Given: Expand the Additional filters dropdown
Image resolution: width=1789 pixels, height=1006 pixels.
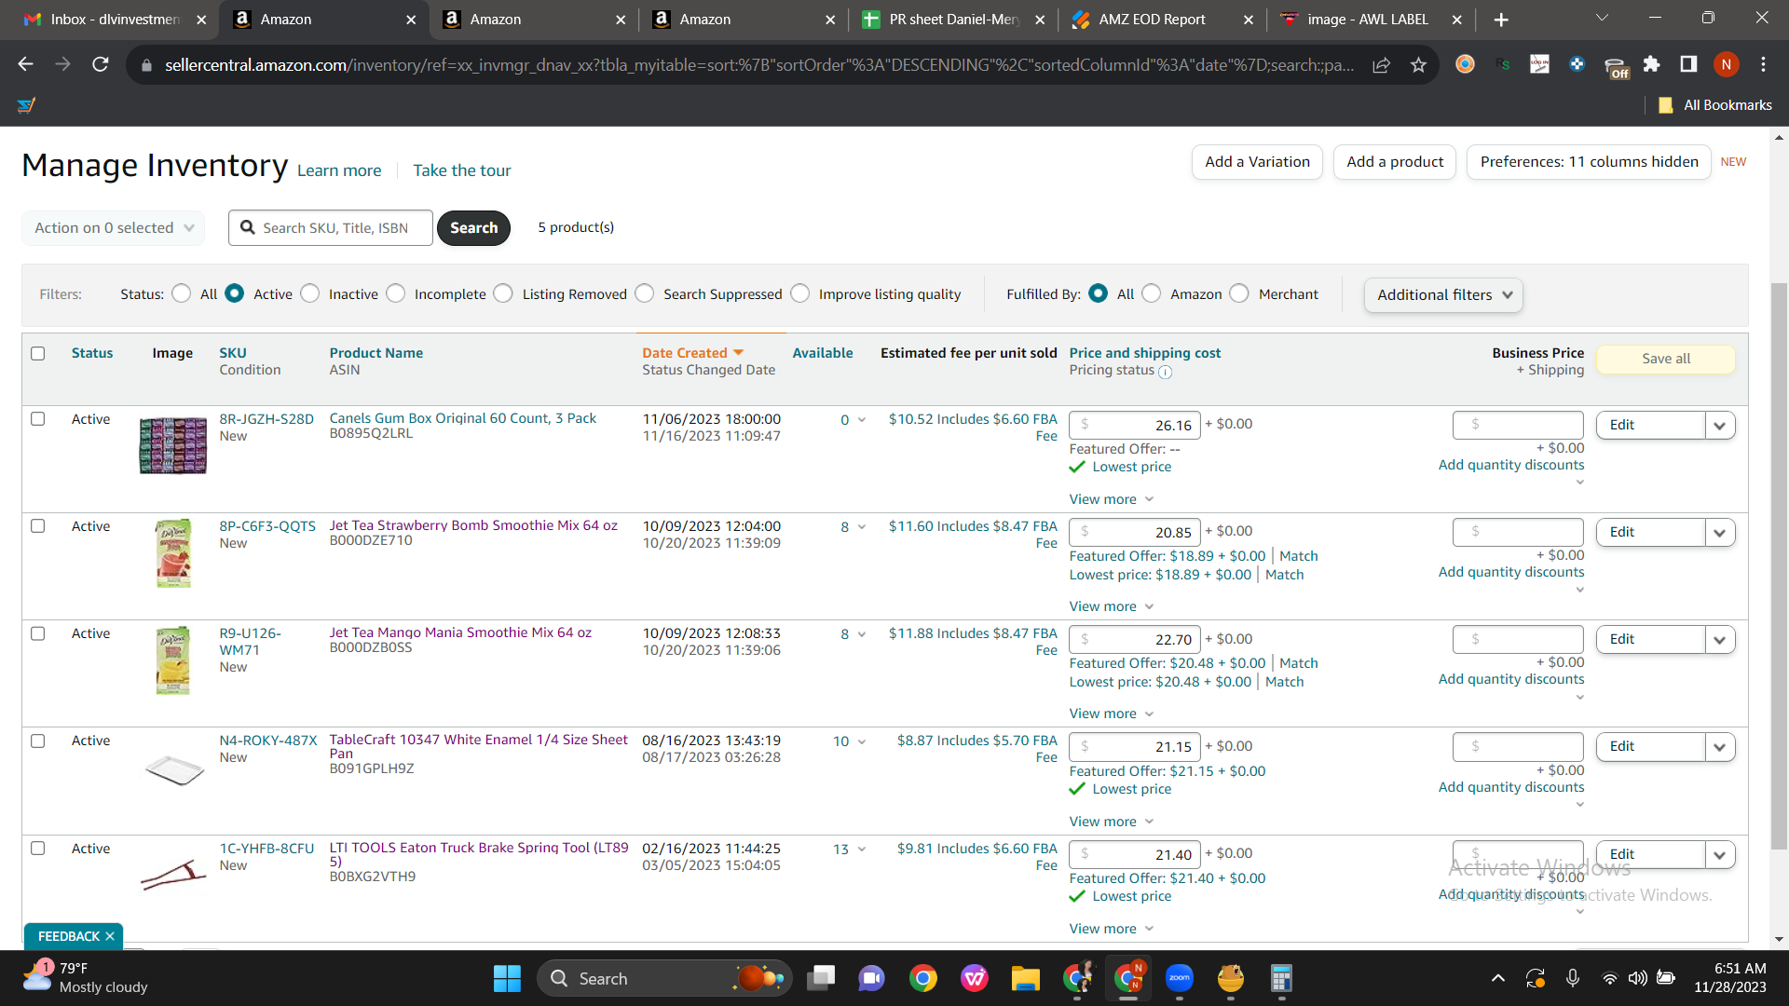Looking at the screenshot, I should [1444, 295].
